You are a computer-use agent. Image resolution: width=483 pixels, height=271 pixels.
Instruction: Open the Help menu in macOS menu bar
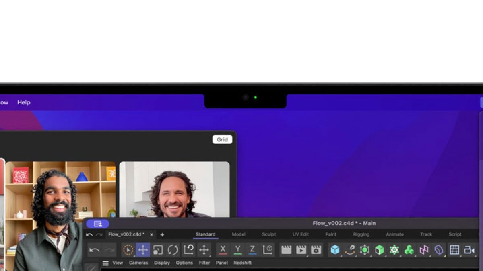tap(24, 102)
